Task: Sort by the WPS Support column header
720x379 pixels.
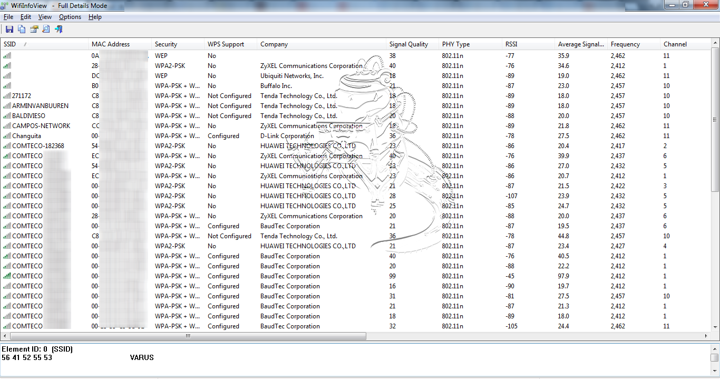Action: pos(231,44)
